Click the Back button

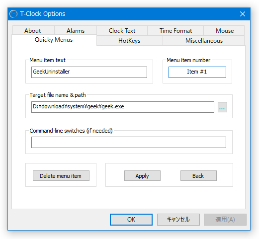point(198,176)
